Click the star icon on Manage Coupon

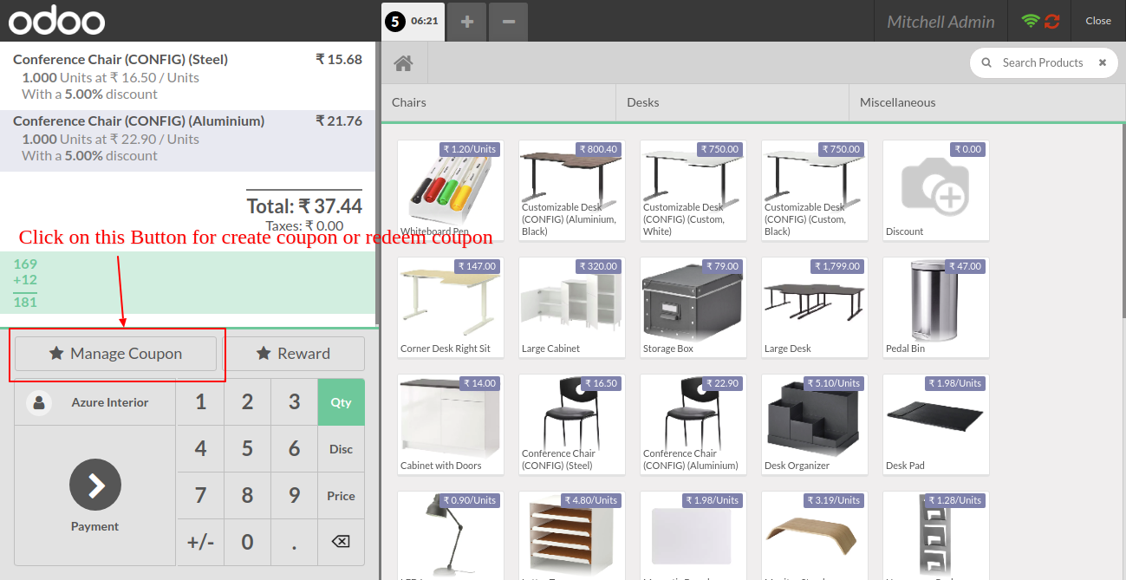click(56, 354)
